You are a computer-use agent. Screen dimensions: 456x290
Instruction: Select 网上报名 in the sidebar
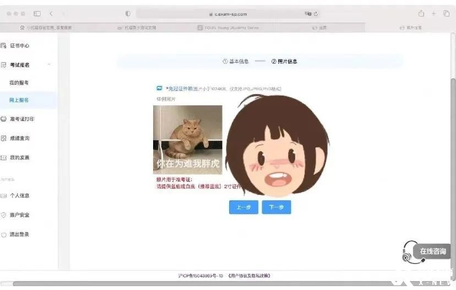click(x=19, y=100)
